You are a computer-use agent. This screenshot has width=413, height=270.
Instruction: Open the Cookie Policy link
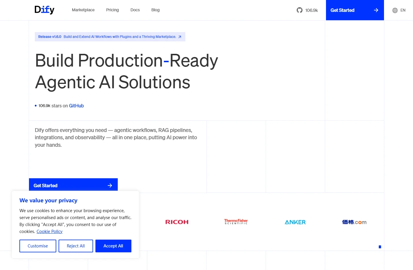50,232
